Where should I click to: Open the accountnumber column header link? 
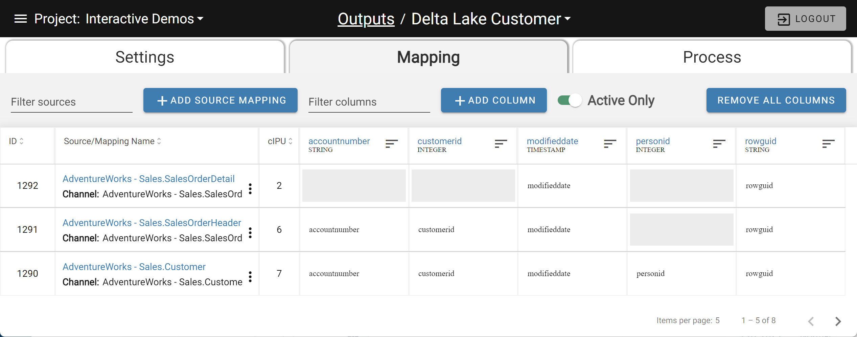339,141
